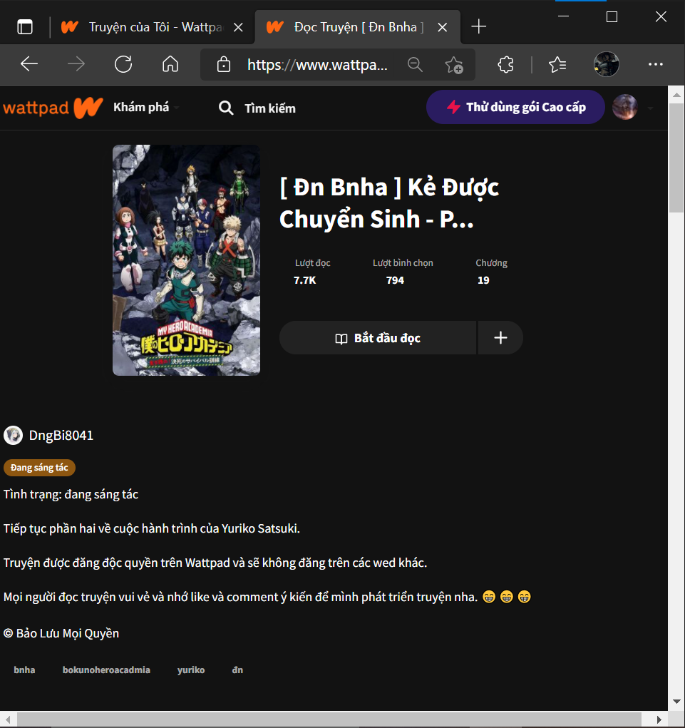Image resolution: width=685 pixels, height=728 pixels.
Task: Open the My Hero Academia story cover
Action: (x=186, y=260)
